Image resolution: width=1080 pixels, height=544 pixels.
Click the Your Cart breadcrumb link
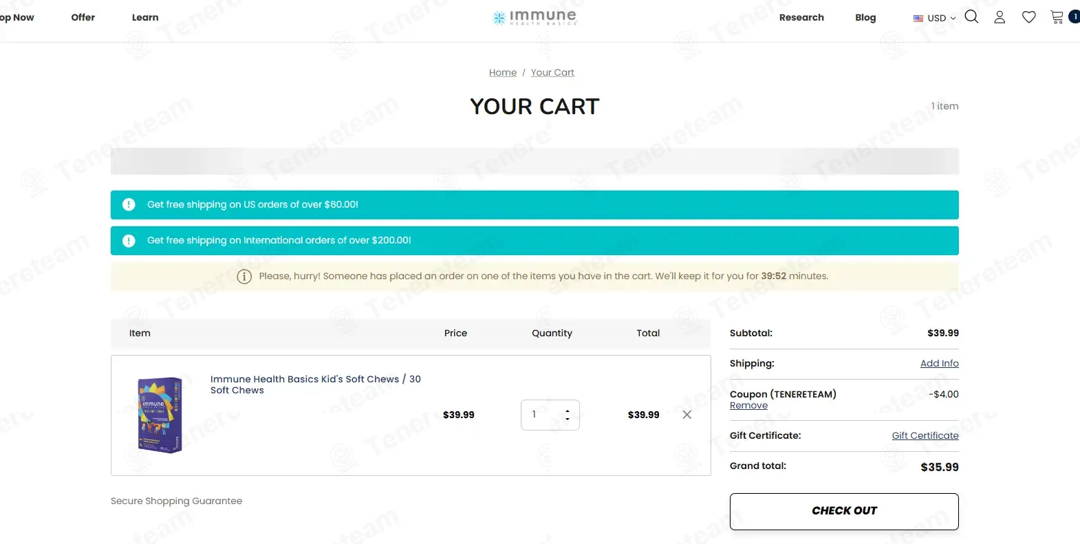pos(552,72)
